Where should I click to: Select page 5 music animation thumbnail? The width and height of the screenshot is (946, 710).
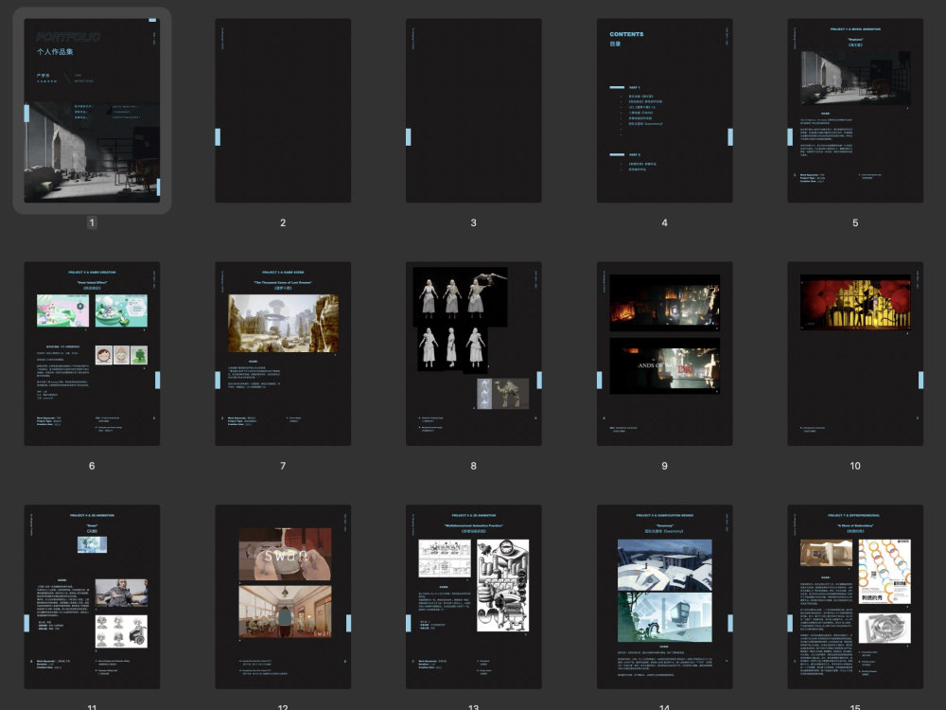855,111
